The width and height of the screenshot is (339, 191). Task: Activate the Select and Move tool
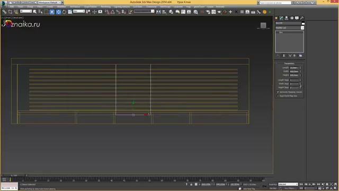coord(58,12)
